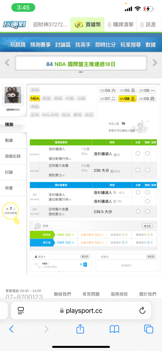Open 即時比分 in the nav bar
162x351 pixels.
pyautogui.click(x=106, y=45)
